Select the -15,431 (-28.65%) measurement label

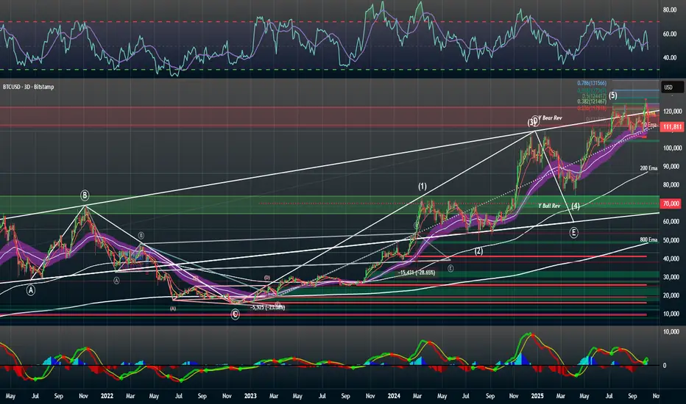click(417, 273)
